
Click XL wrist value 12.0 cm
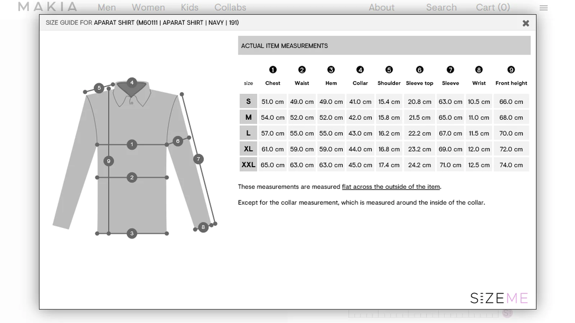click(479, 149)
